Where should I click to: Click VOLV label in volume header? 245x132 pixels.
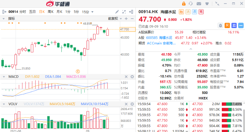pos(13,104)
